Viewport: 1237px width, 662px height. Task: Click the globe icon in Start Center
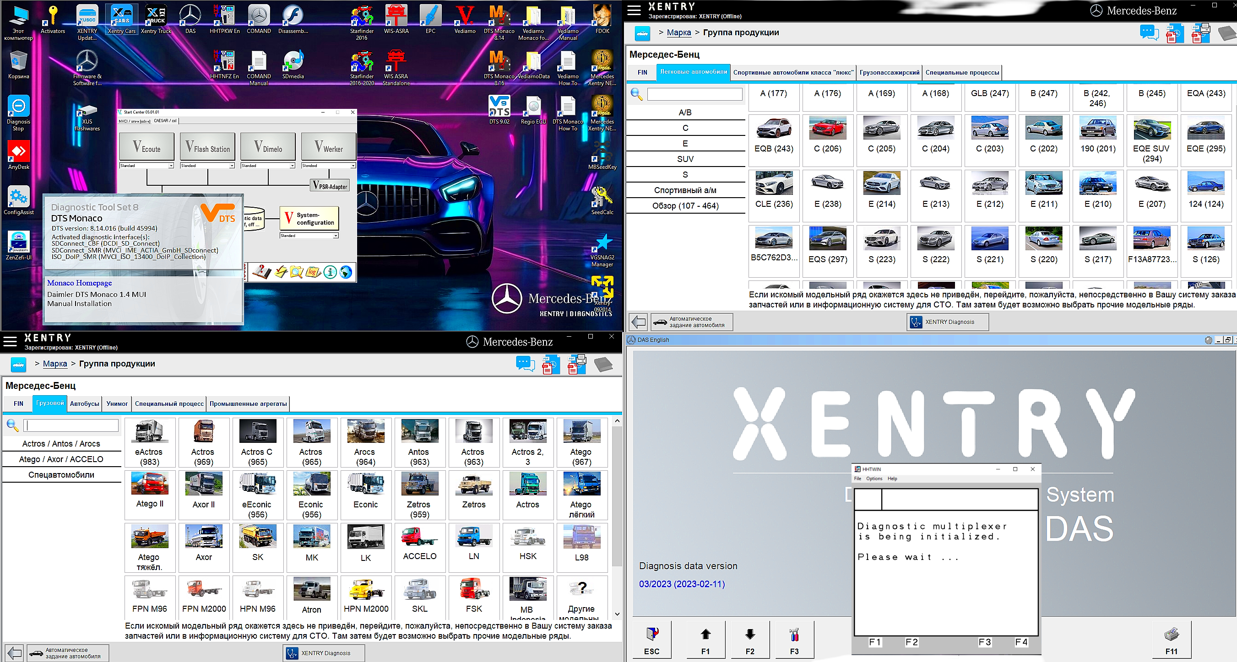coord(346,272)
